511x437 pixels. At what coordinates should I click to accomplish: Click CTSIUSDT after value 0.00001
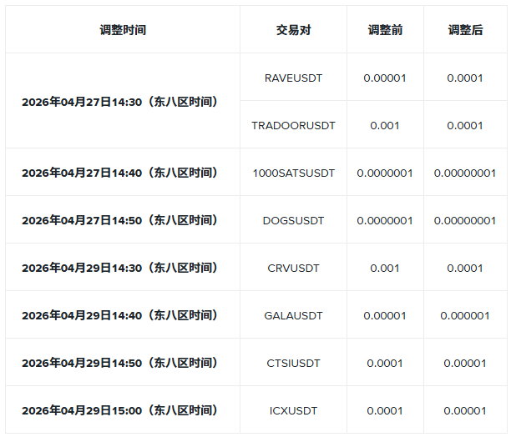(465, 363)
